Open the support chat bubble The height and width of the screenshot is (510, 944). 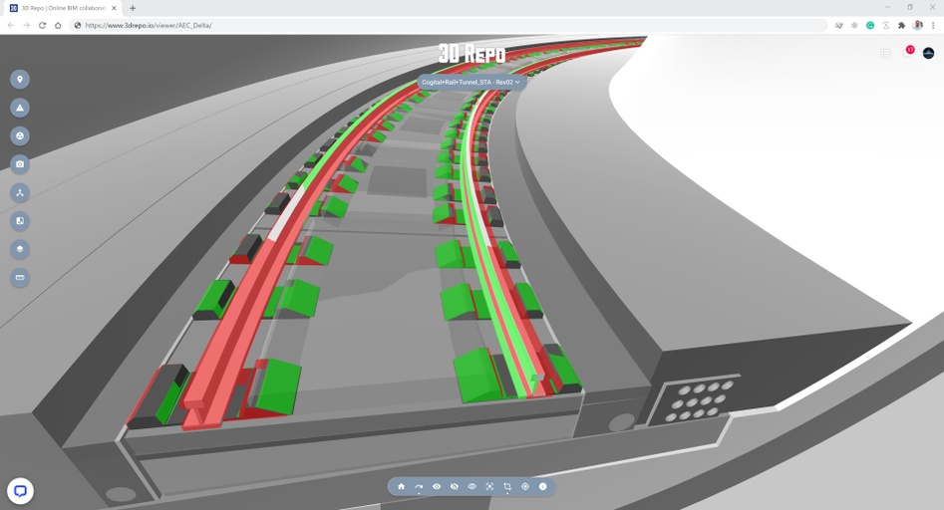pos(20,490)
